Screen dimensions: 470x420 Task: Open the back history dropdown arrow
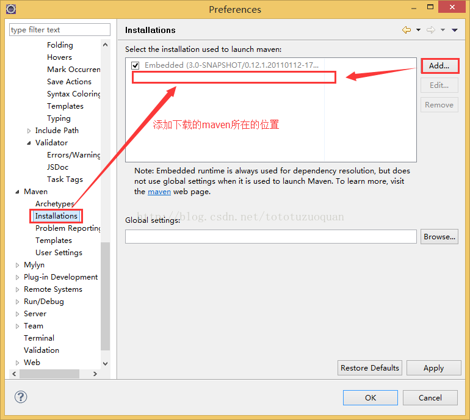point(418,30)
